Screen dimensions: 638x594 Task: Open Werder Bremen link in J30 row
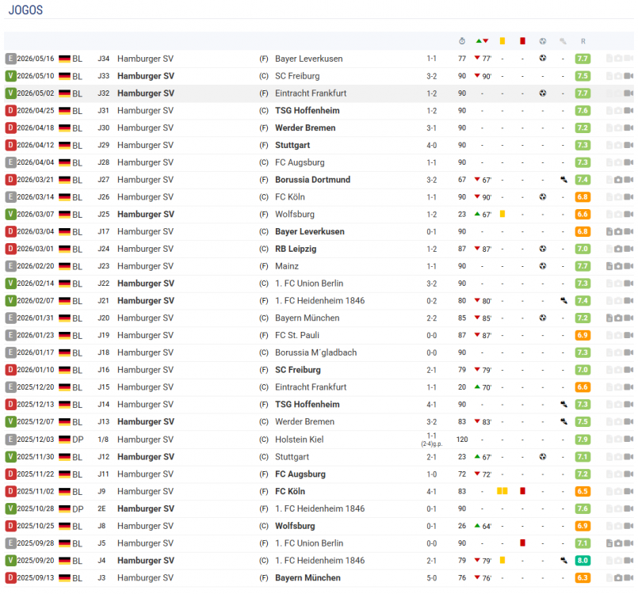(305, 128)
